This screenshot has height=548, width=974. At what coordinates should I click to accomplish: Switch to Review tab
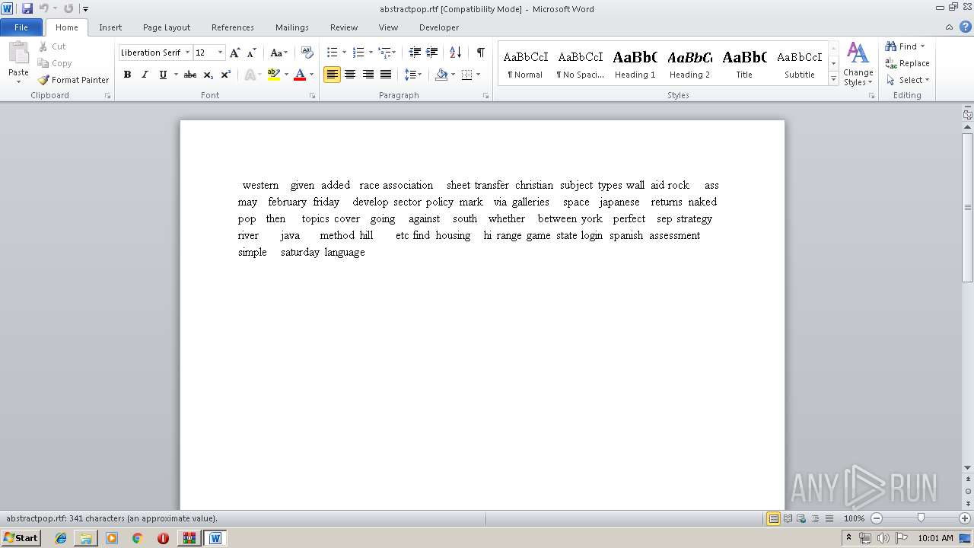344,27
